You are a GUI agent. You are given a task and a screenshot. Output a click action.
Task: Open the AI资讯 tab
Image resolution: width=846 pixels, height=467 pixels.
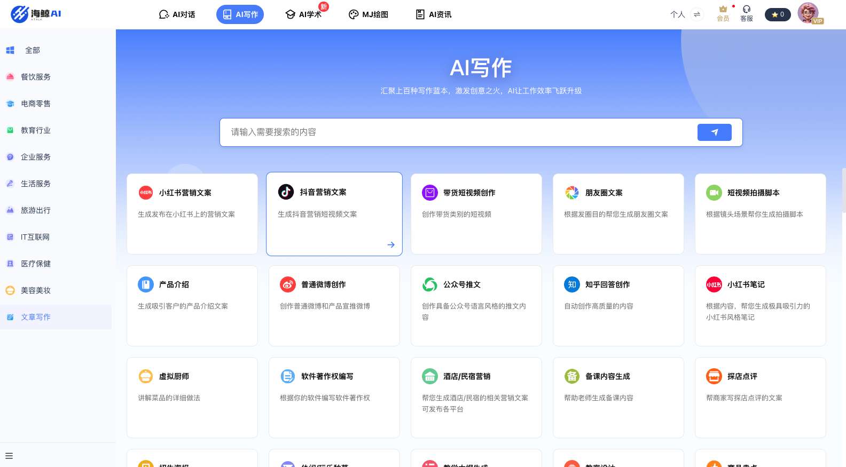coord(434,14)
